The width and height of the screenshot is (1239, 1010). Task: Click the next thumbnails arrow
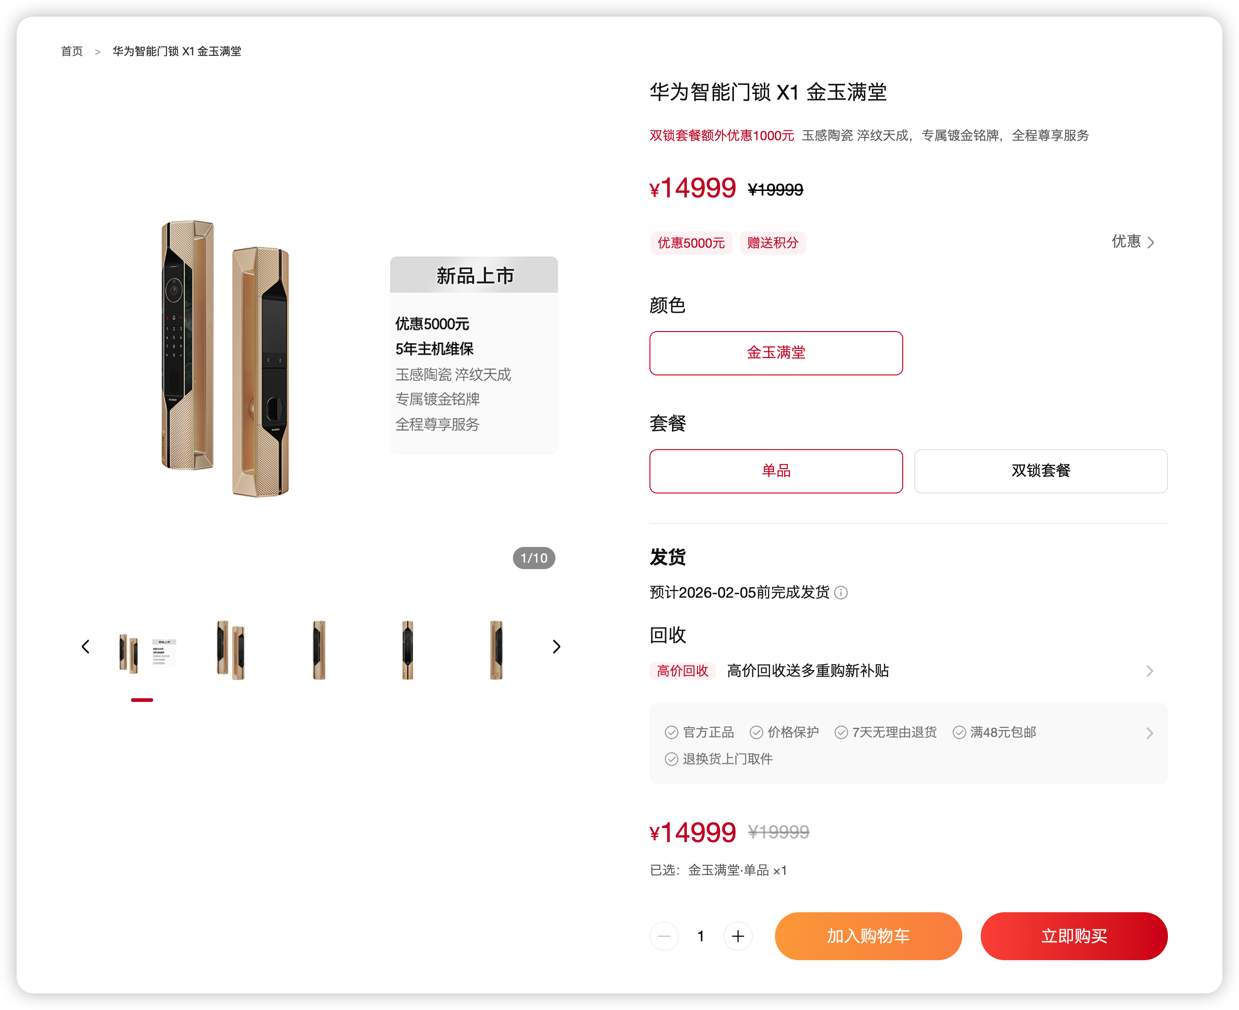[556, 647]
